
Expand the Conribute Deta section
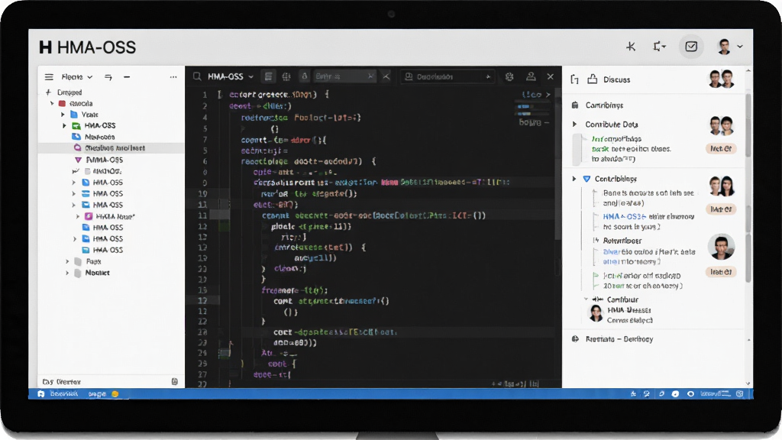coord(574,125)
